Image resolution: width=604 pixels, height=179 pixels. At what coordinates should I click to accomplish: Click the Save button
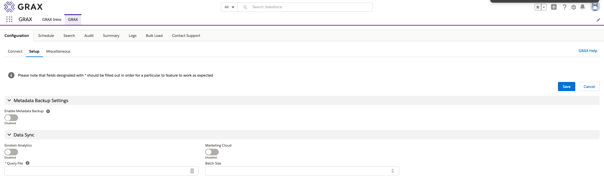click(566, 87)
